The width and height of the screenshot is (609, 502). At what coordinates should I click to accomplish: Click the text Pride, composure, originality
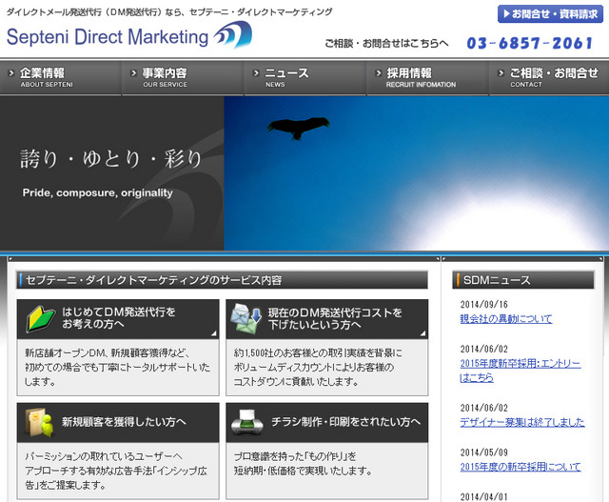pyautogui.click(x=97, y=192)
